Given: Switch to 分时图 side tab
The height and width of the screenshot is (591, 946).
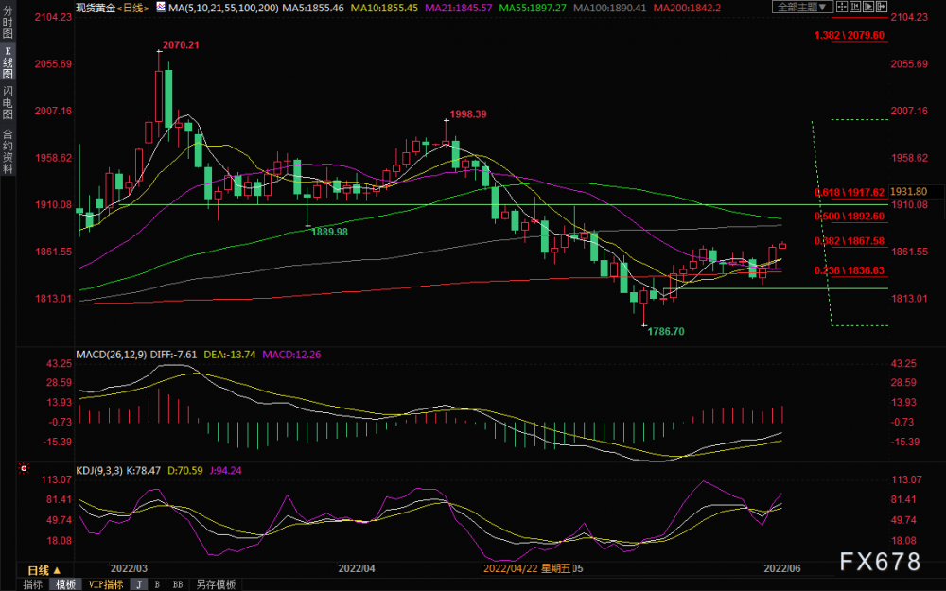Looking at the screenshot, I should tap(8, 23).
